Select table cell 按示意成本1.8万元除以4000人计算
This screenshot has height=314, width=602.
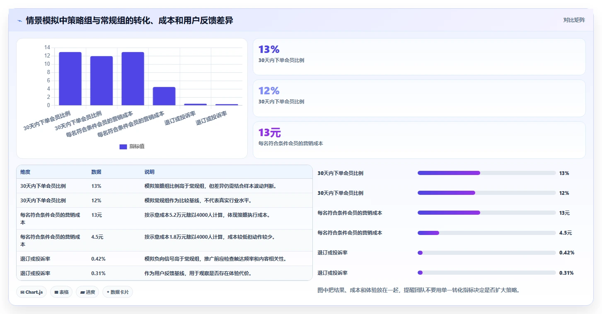(226, 241)
